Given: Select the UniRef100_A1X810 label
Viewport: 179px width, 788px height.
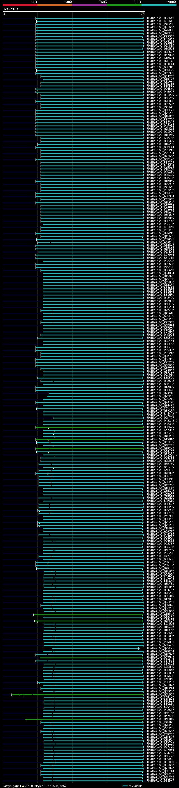Looking at the screenshot, I should click(x=160, y=440).
